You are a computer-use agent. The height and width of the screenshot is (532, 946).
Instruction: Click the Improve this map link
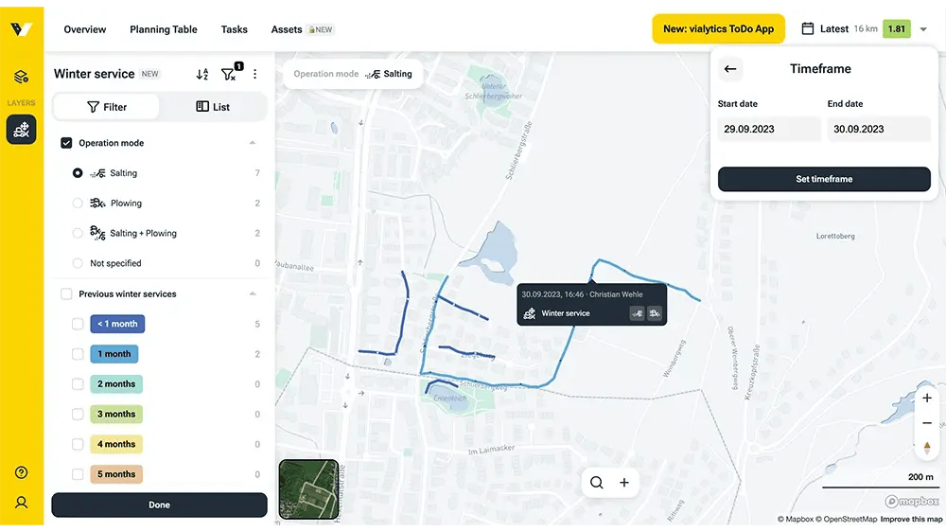pyautogui.click(x=911, y=519)
